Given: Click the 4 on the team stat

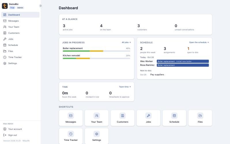Looking at the screenshot, I should click(x=105, y=27).
